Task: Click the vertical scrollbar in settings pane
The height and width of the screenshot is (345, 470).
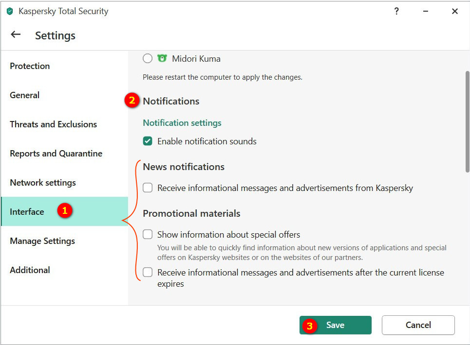Action: (x=467, y=121)
